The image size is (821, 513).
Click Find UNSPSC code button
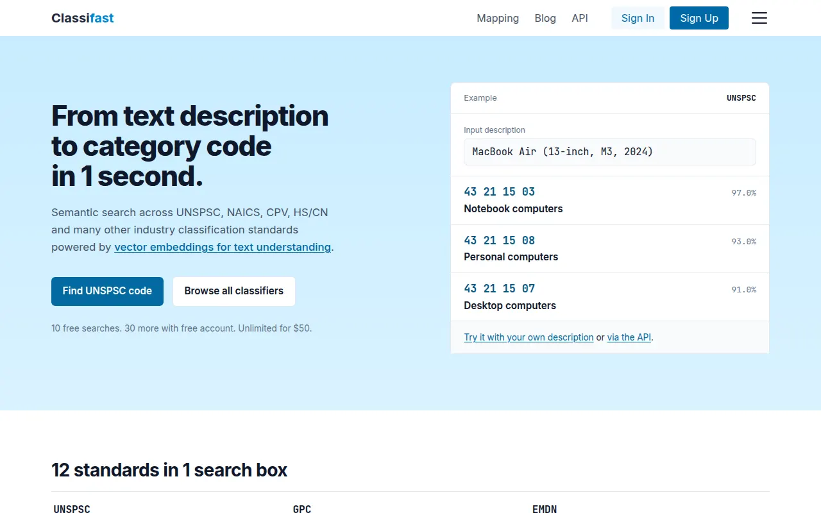[x=107, y=291]
